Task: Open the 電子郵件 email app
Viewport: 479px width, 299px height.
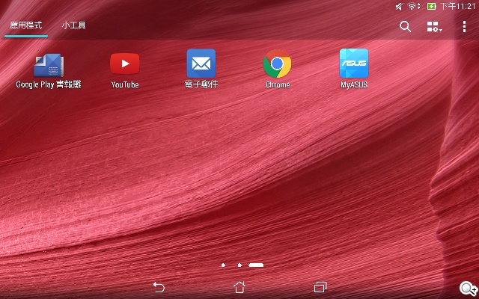Action: coord(201,64)
